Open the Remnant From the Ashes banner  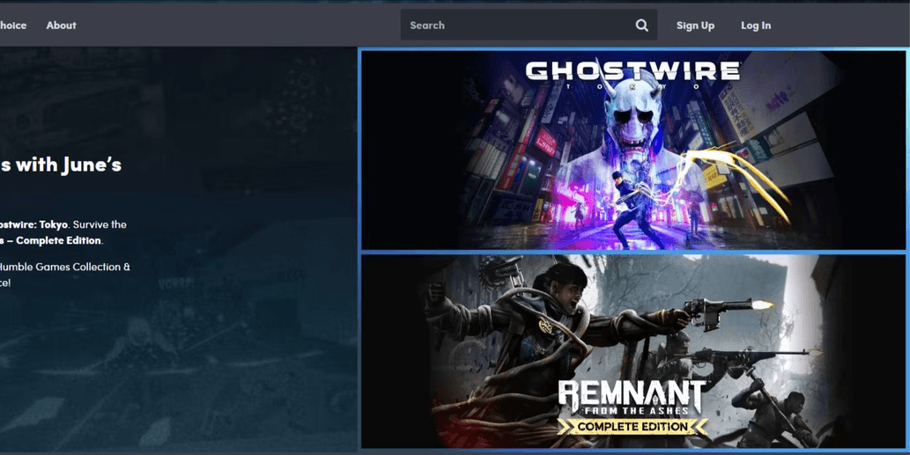(633, 351)
